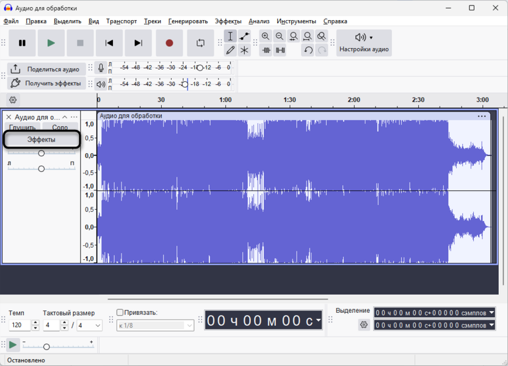Open time display format dropdown arrow
Screen dimensions: 508x366
point(319,321)
